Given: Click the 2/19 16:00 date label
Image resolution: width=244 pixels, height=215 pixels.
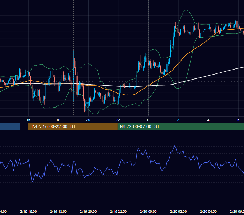Looking at the screenshot, I should tap(28, 211).
